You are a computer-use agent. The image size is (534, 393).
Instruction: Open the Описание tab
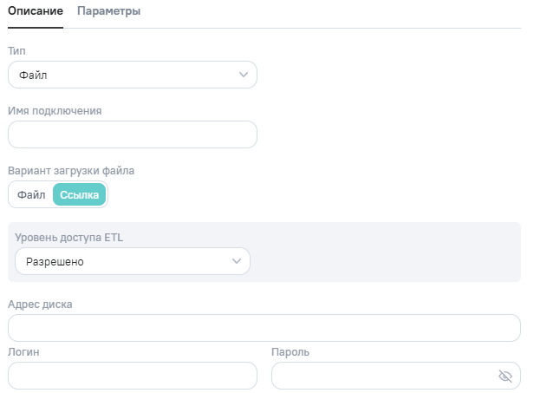[x=35, y=11]
